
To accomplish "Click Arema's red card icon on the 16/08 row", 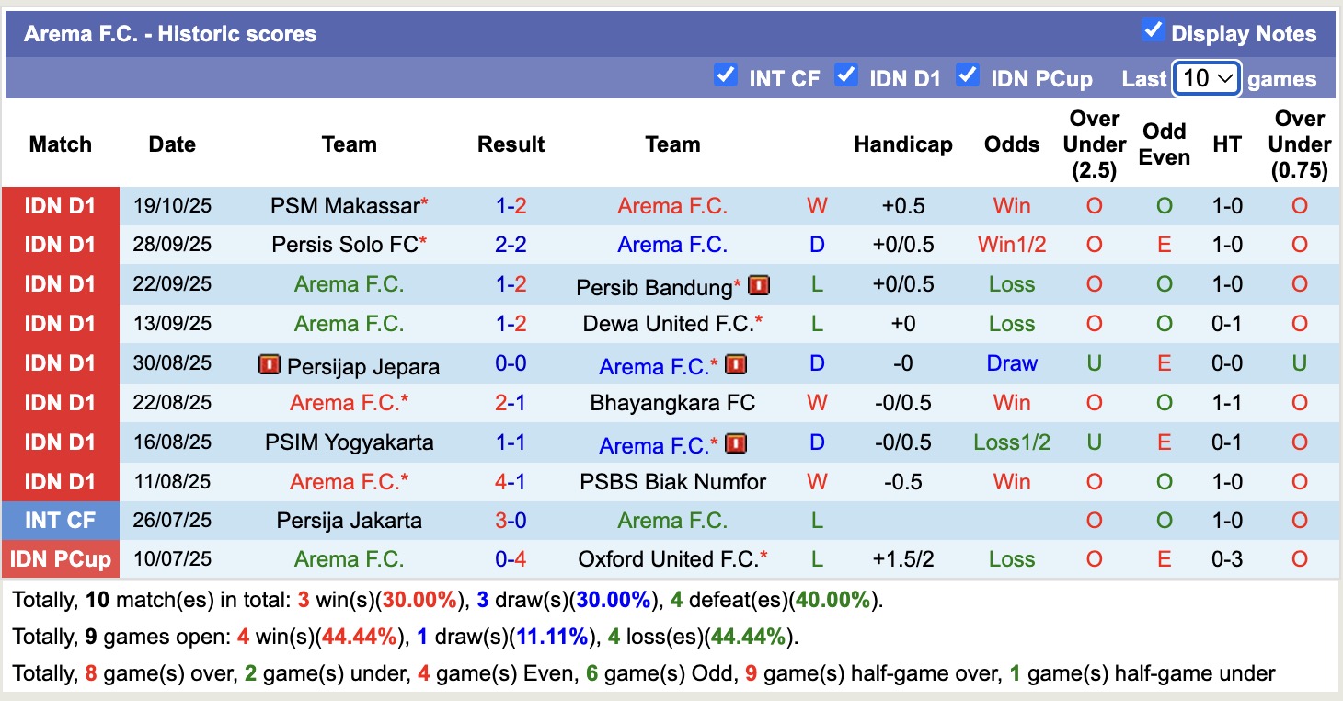I will point(734,442).
